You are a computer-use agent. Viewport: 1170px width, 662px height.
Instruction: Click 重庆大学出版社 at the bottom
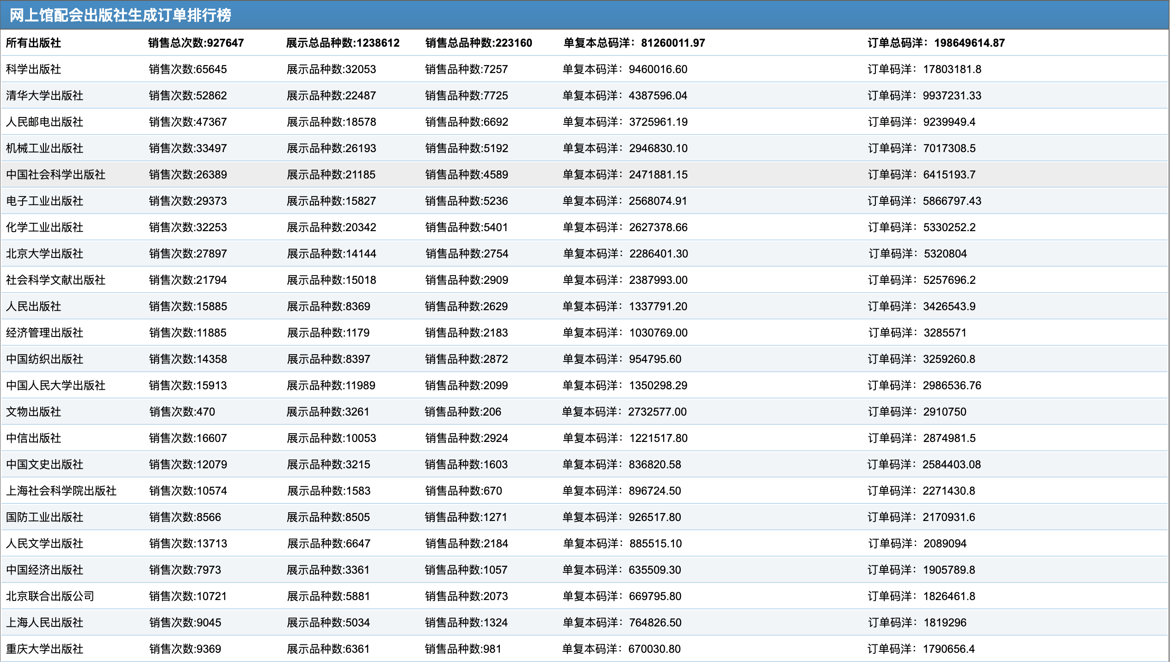(x=44, y=649)
